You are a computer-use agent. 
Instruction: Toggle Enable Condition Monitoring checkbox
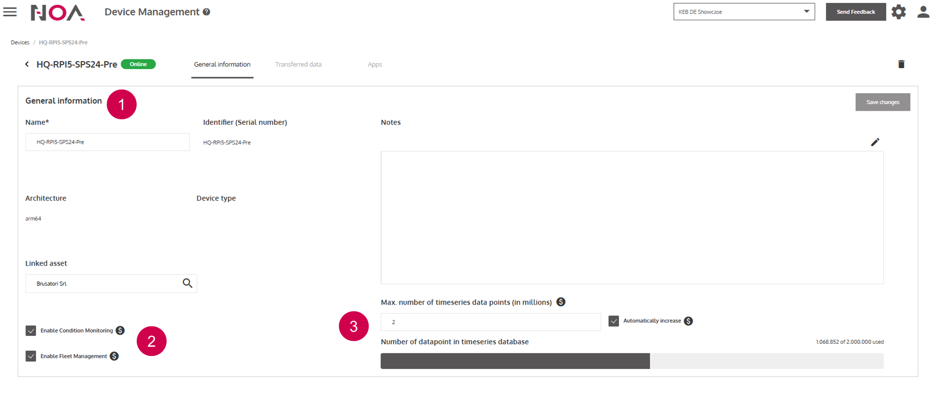(31, 331)
